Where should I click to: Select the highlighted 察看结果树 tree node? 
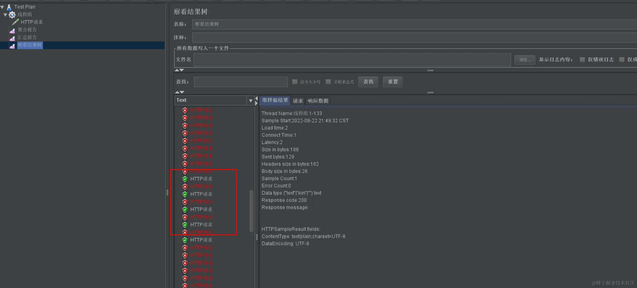tap(30, 45)
